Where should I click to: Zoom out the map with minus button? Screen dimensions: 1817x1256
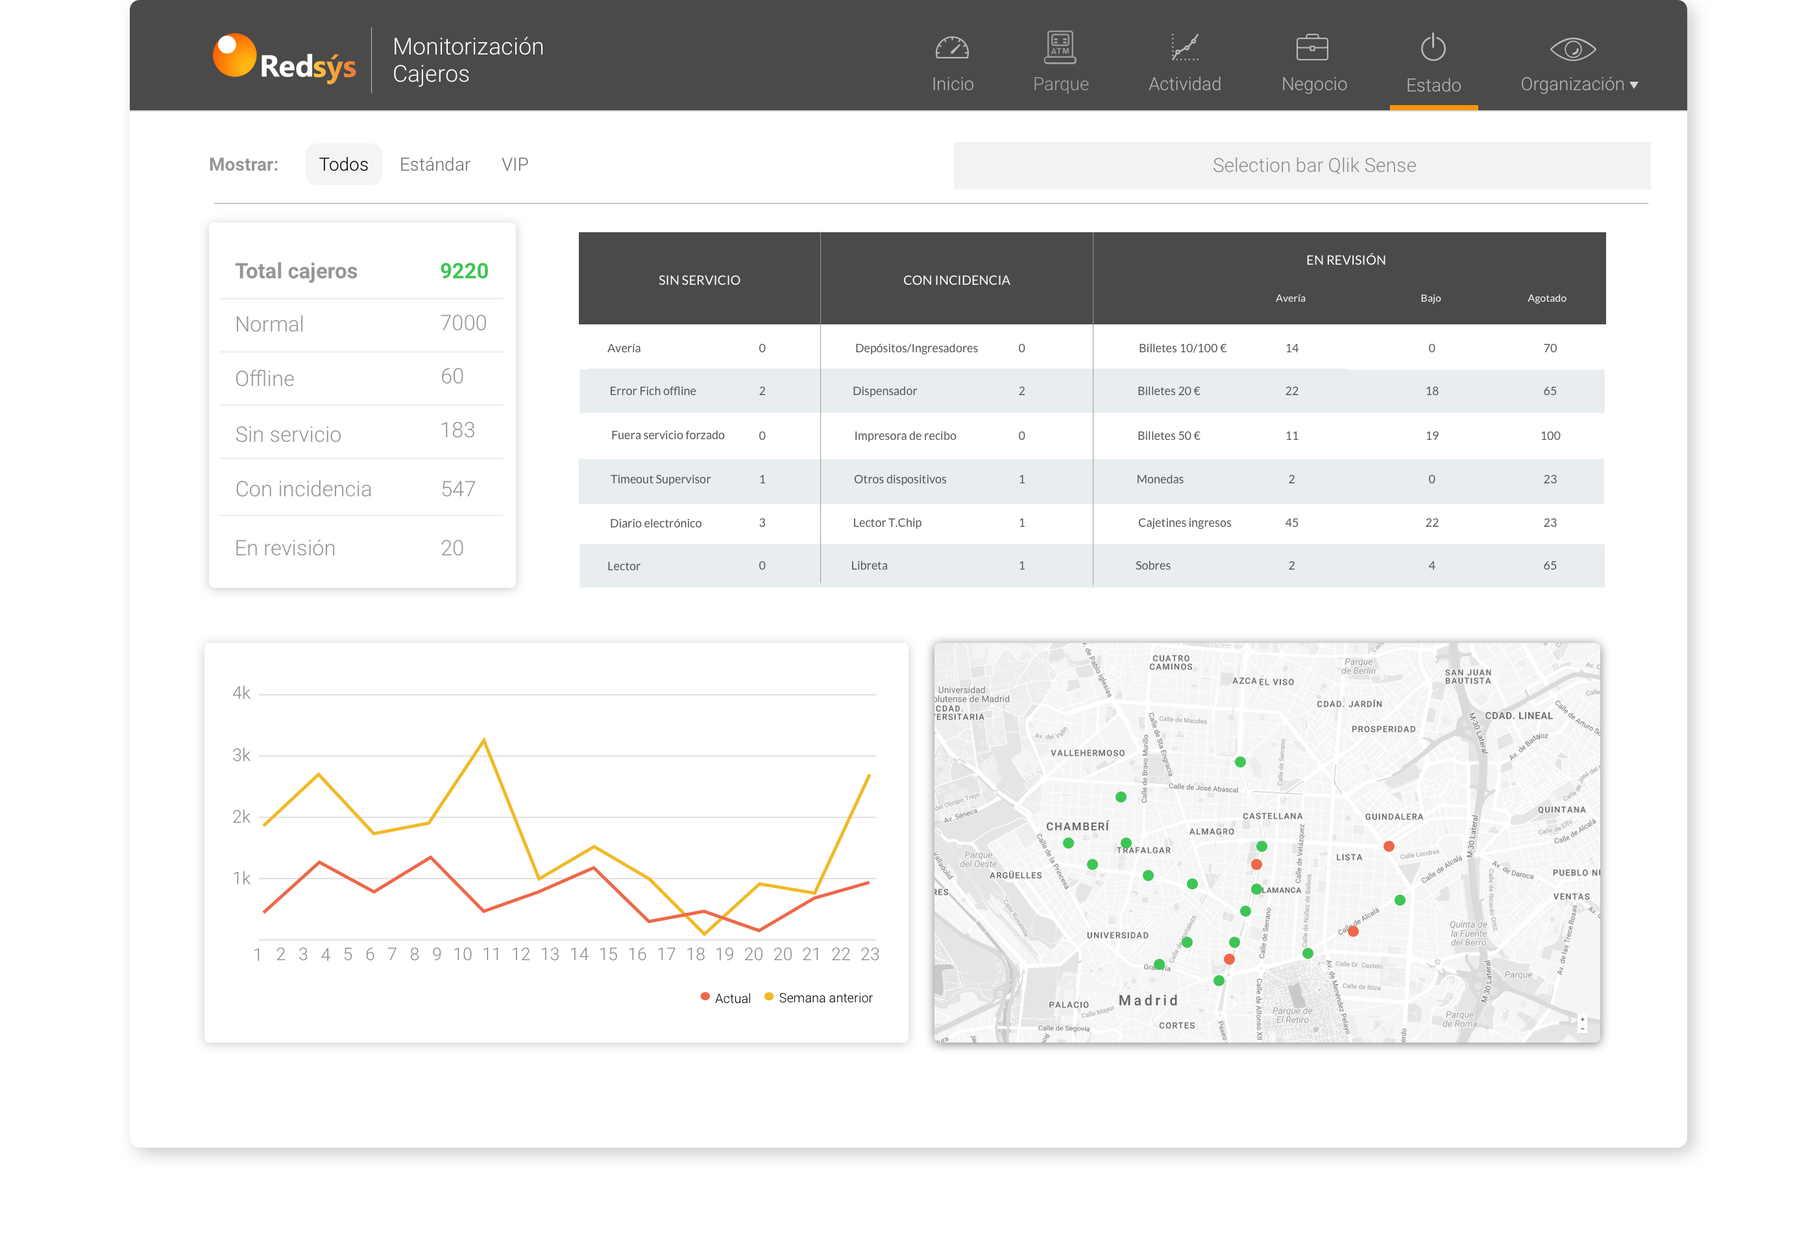(x=1583, y=1030)
